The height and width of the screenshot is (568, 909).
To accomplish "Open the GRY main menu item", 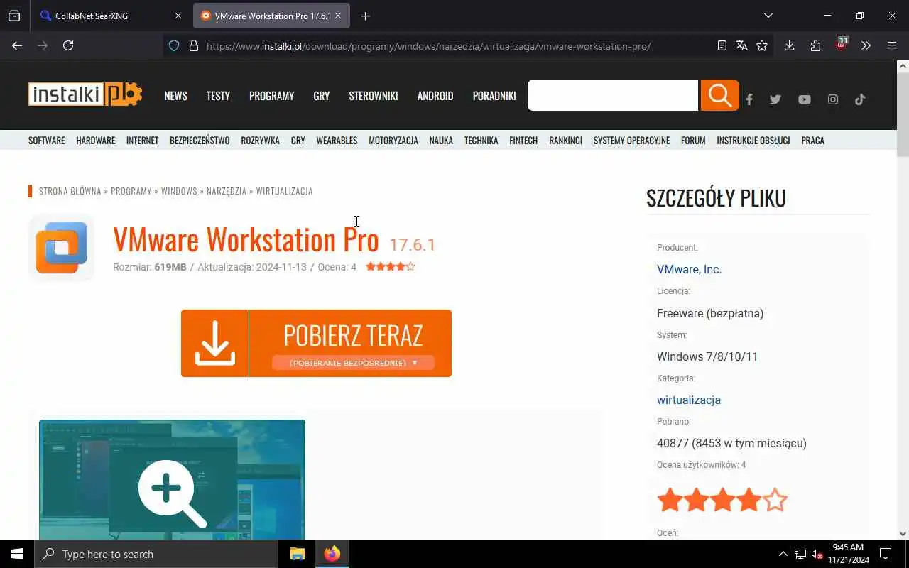I will [322, 96].
